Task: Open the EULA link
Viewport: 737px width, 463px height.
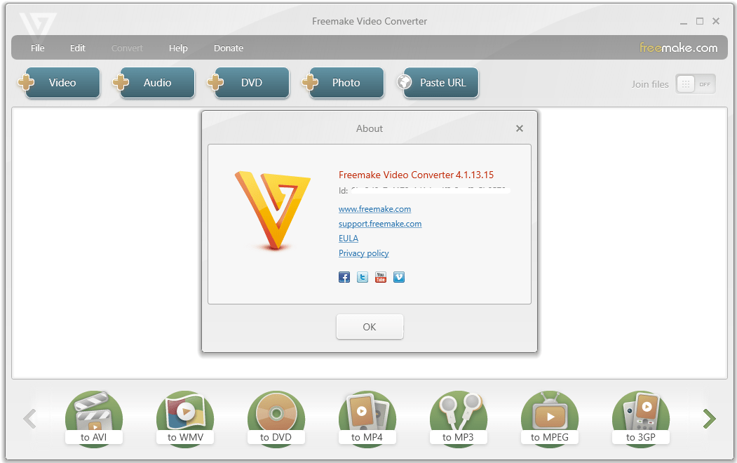Action: pyautogui.click(x=349, y=239)
